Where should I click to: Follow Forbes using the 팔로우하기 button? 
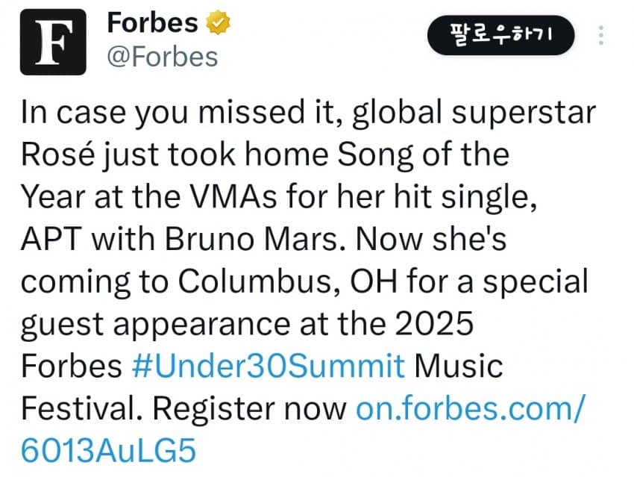tap(500, 35)
